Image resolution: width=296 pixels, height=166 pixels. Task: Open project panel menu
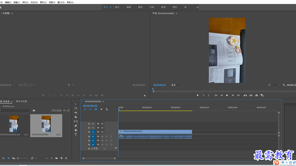[x=12, y=102]
